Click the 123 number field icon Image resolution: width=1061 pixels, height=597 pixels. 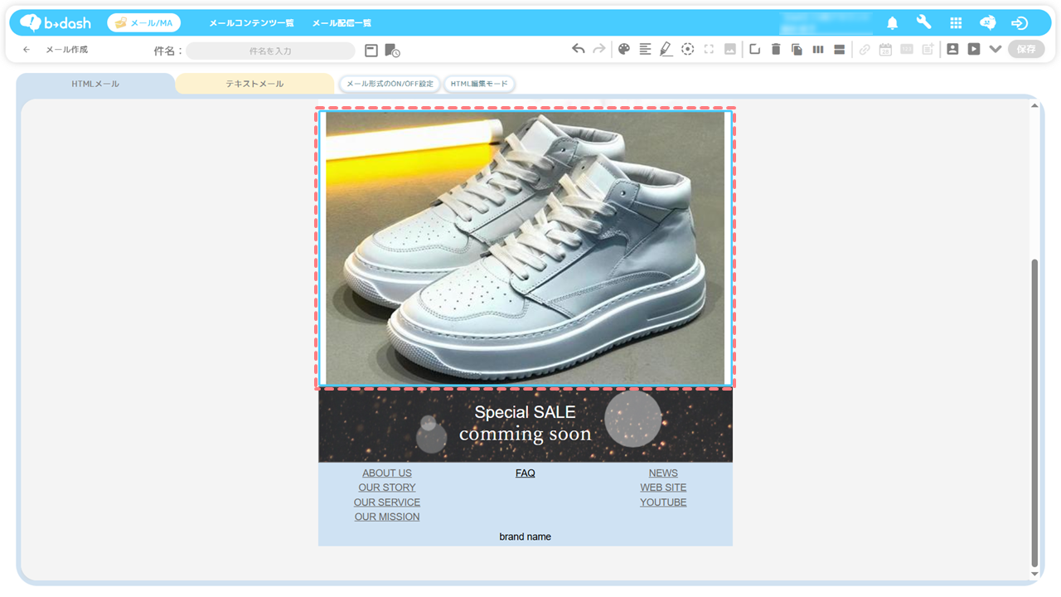click(x=907, y=49)
